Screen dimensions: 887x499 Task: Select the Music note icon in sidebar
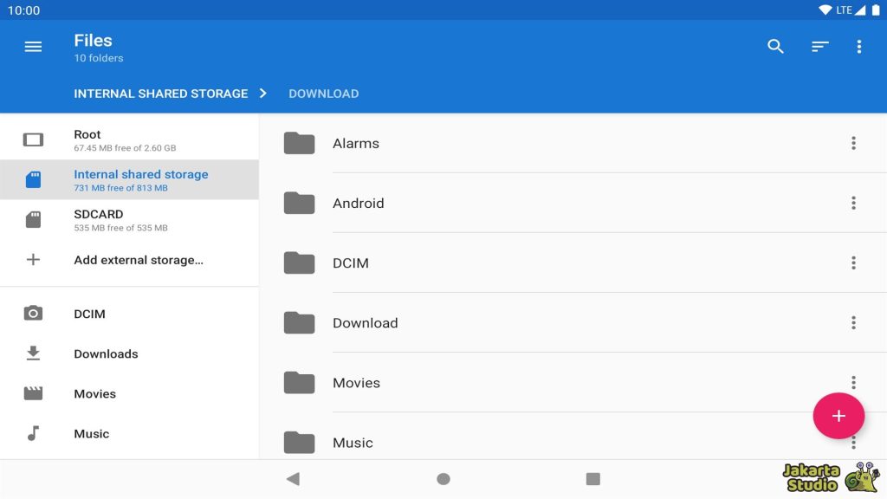(x=33, y=433)
